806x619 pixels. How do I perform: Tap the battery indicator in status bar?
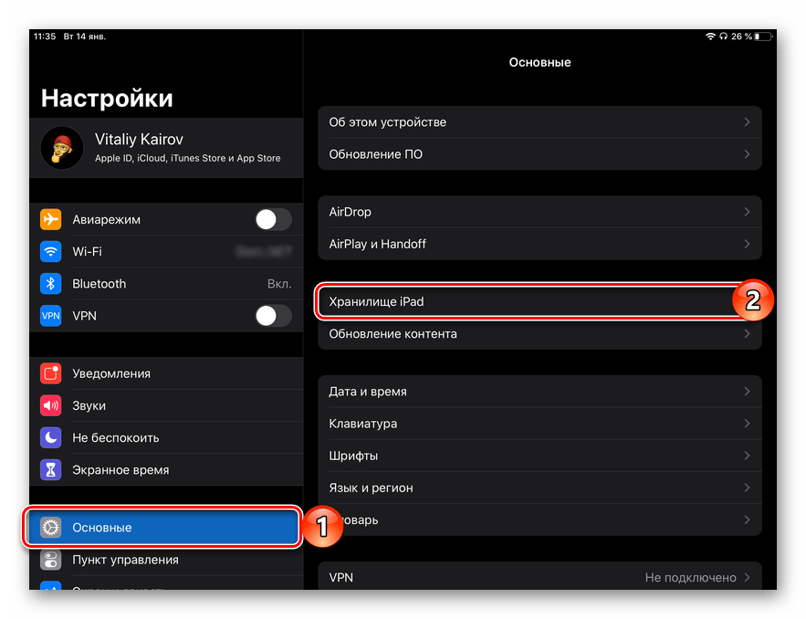763,37
